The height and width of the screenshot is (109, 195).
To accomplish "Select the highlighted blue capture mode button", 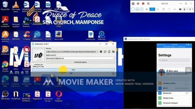I will point(152,9).
